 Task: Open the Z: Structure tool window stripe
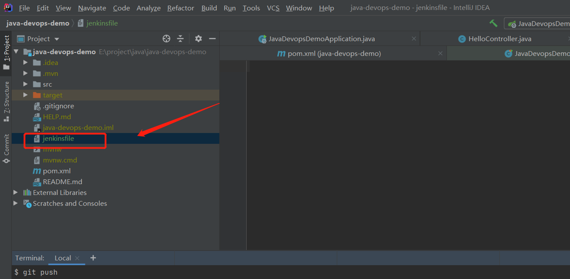point(6,101)
